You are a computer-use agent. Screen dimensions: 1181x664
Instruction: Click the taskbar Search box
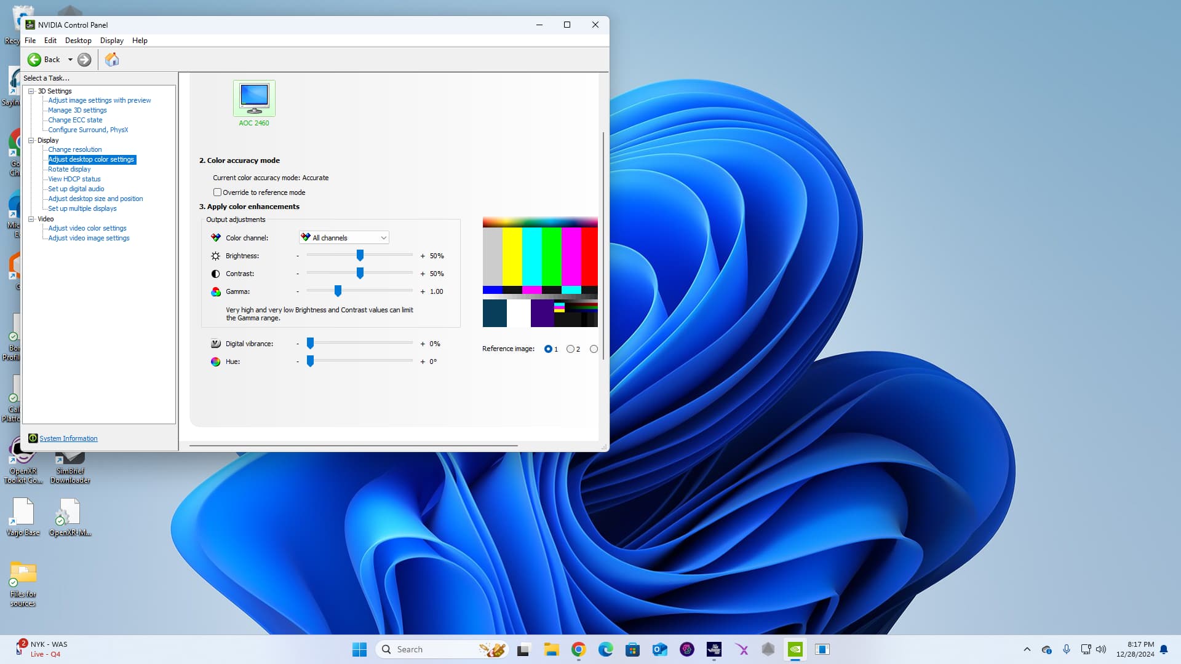pyautogui.click(x=442, y=649)
